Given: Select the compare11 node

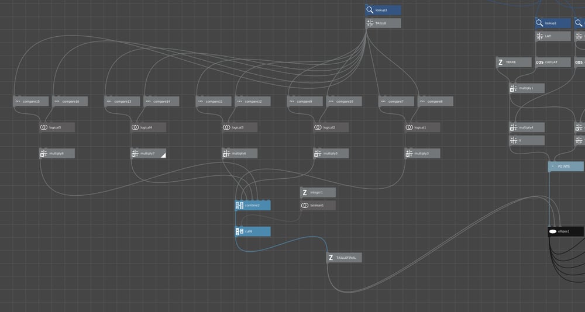Looking at the screenshot, I should pyautogui.click(x=214, y=102).
